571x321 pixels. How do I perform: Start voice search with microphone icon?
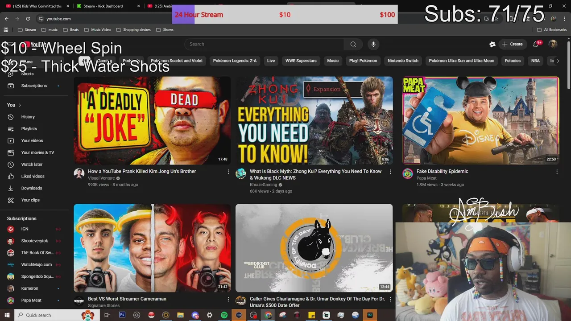[373, 44]
